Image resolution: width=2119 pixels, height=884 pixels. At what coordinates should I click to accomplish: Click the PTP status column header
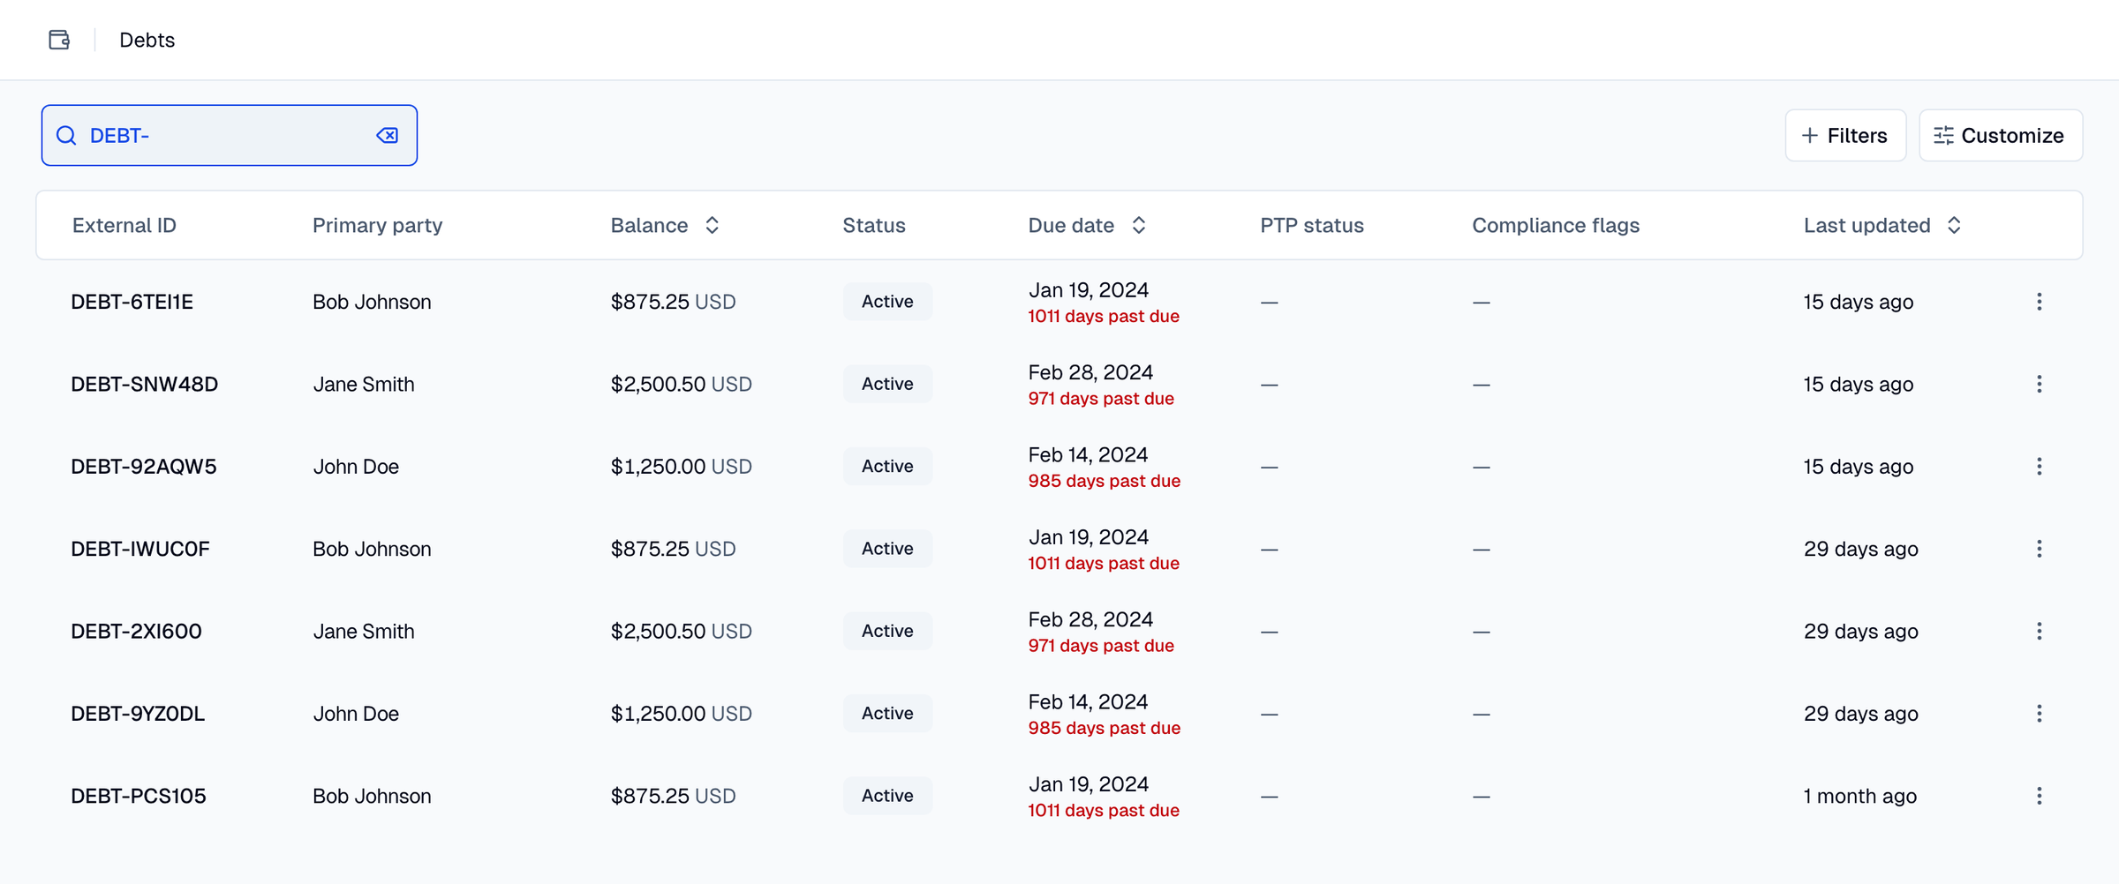click(1312, 225)
